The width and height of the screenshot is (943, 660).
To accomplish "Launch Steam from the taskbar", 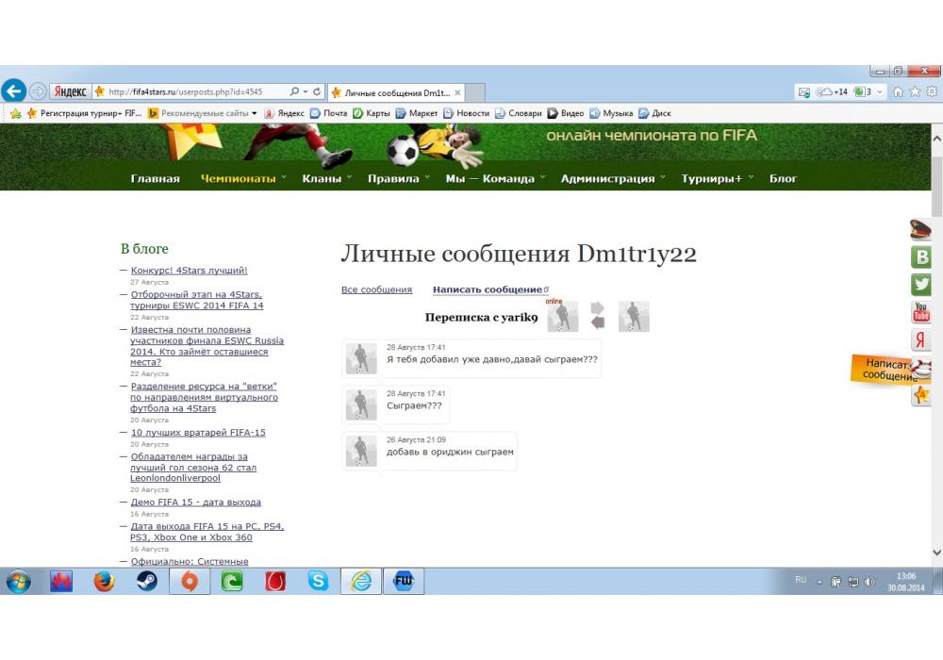I will (147, 582).
